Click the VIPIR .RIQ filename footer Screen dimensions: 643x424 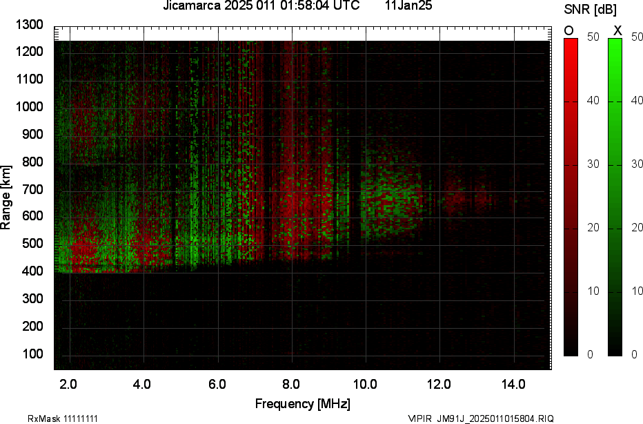(x=480, y=418)
